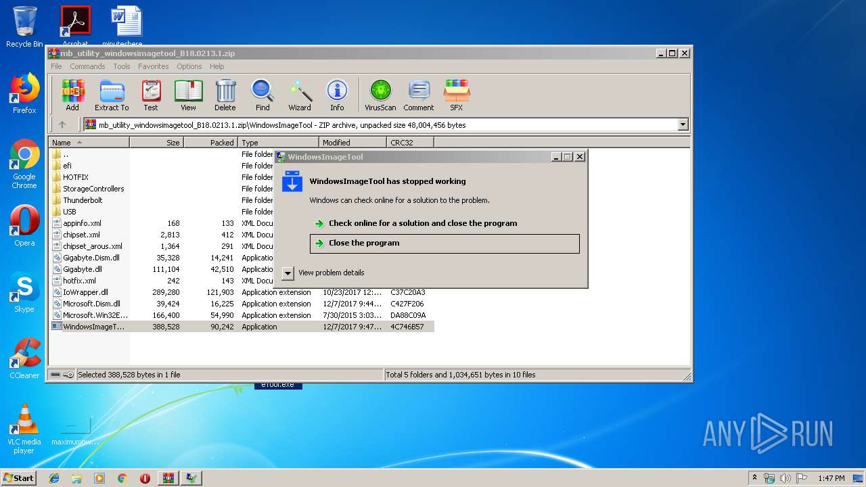This screenshot has height=487, width=866.
Task: Open Acrobat desktop shortcut
Action: 75,26
